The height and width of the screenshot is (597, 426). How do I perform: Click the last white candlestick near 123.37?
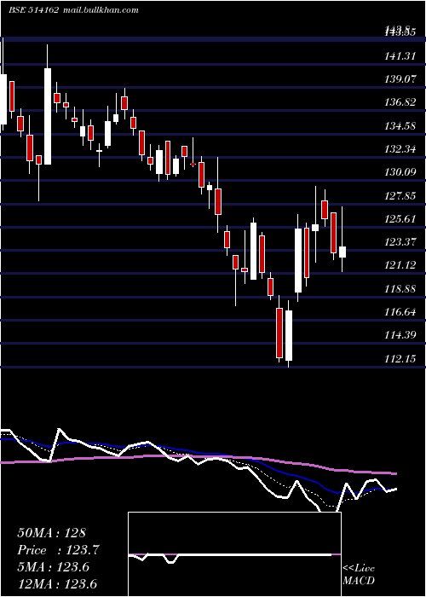(x=343, y=252)
